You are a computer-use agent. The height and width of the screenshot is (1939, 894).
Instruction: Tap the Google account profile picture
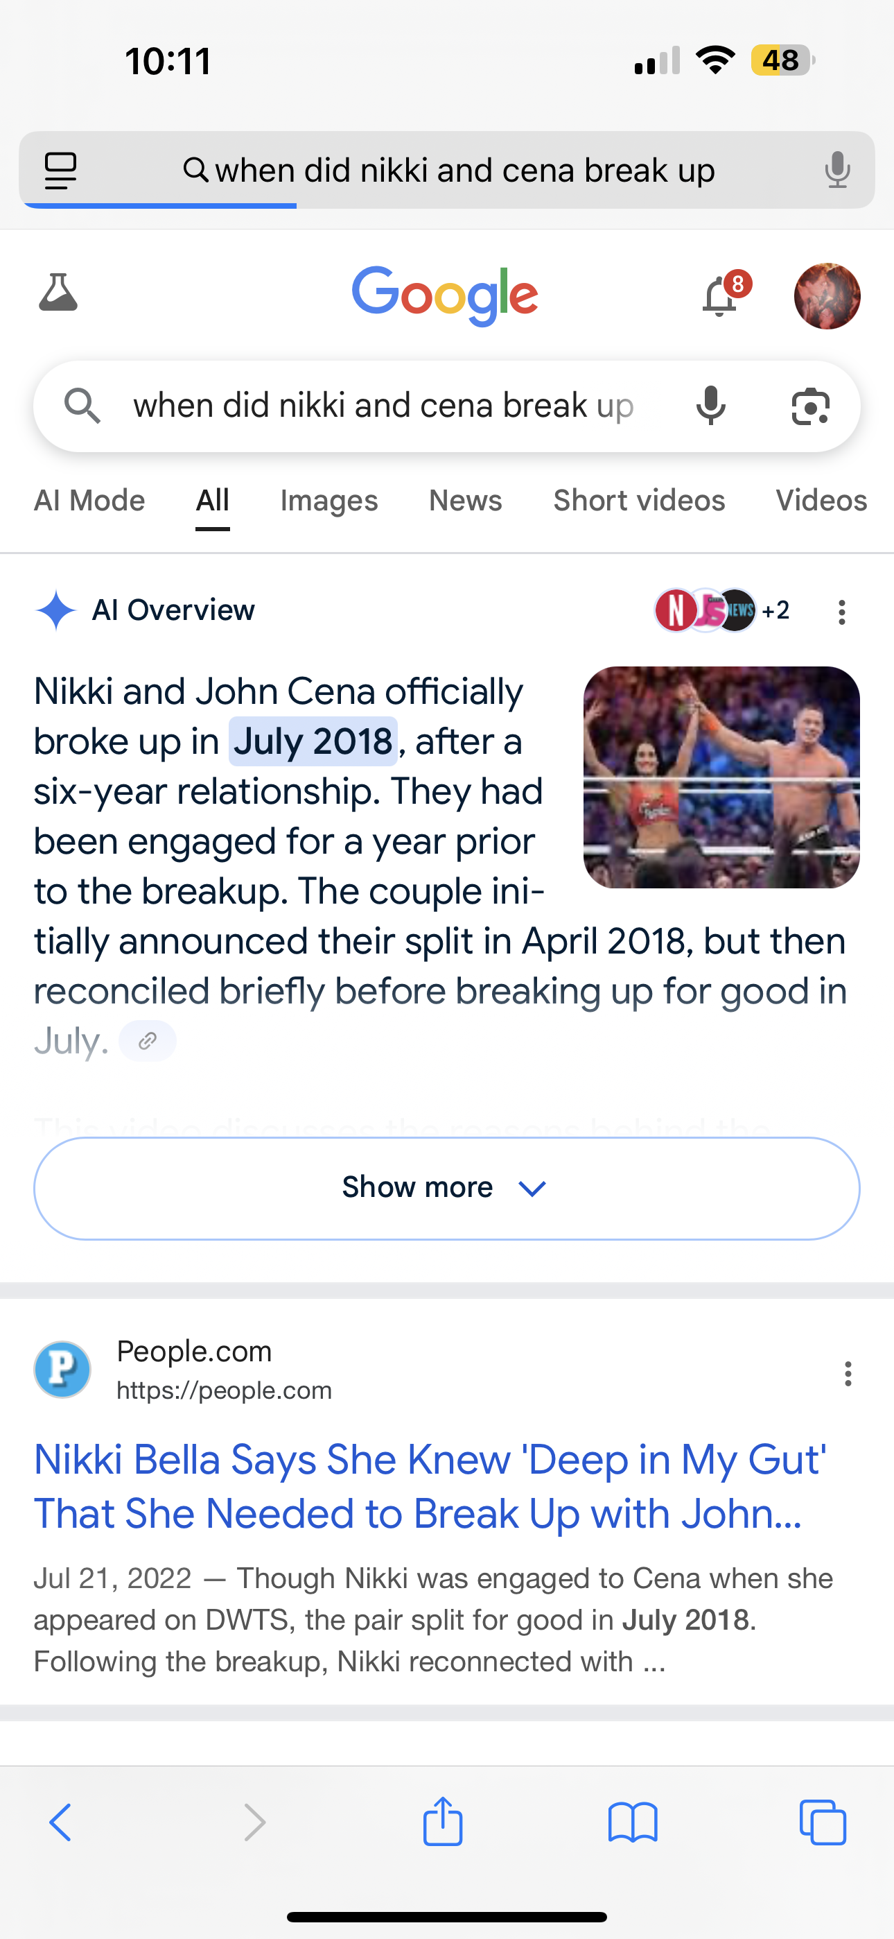point(826,296)
